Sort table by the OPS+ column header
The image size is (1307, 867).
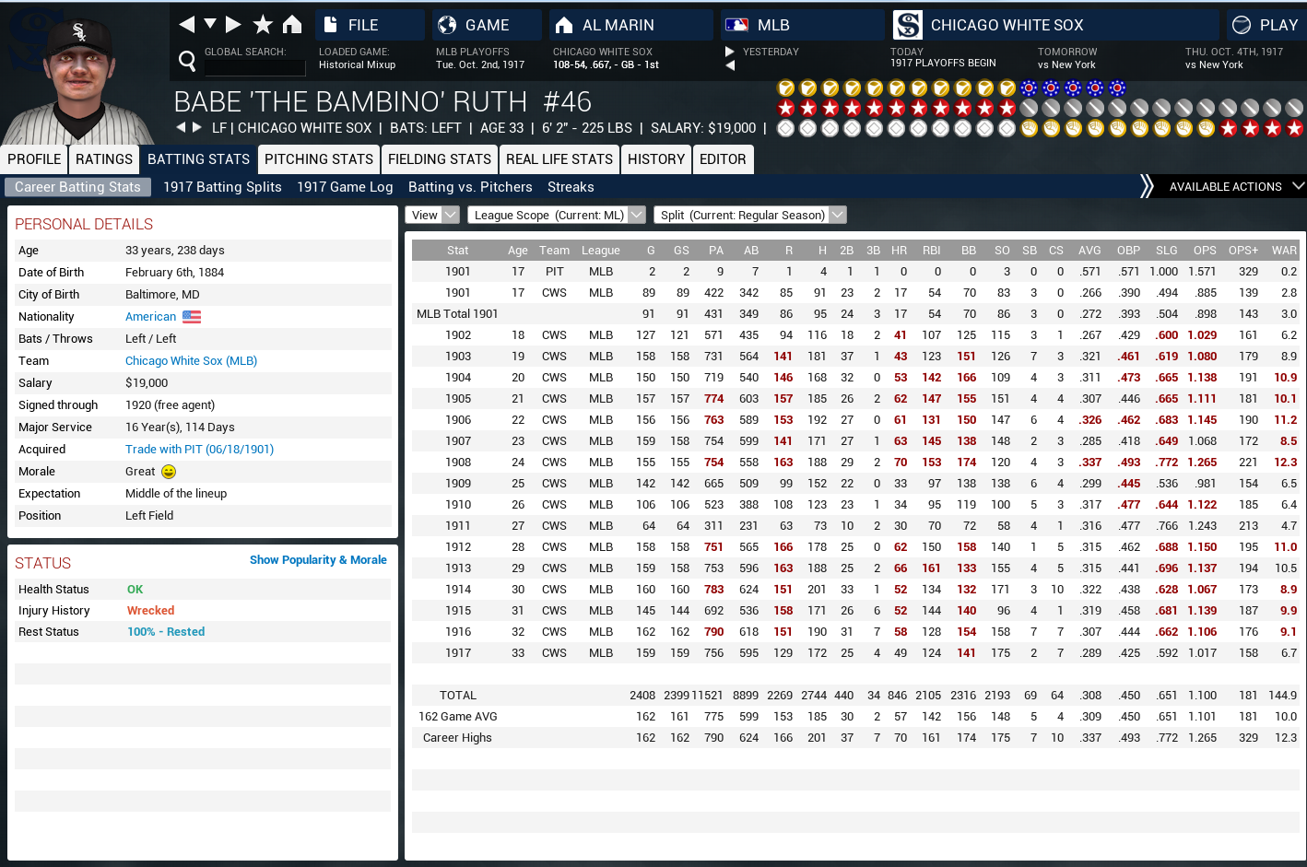[1242, 251]
